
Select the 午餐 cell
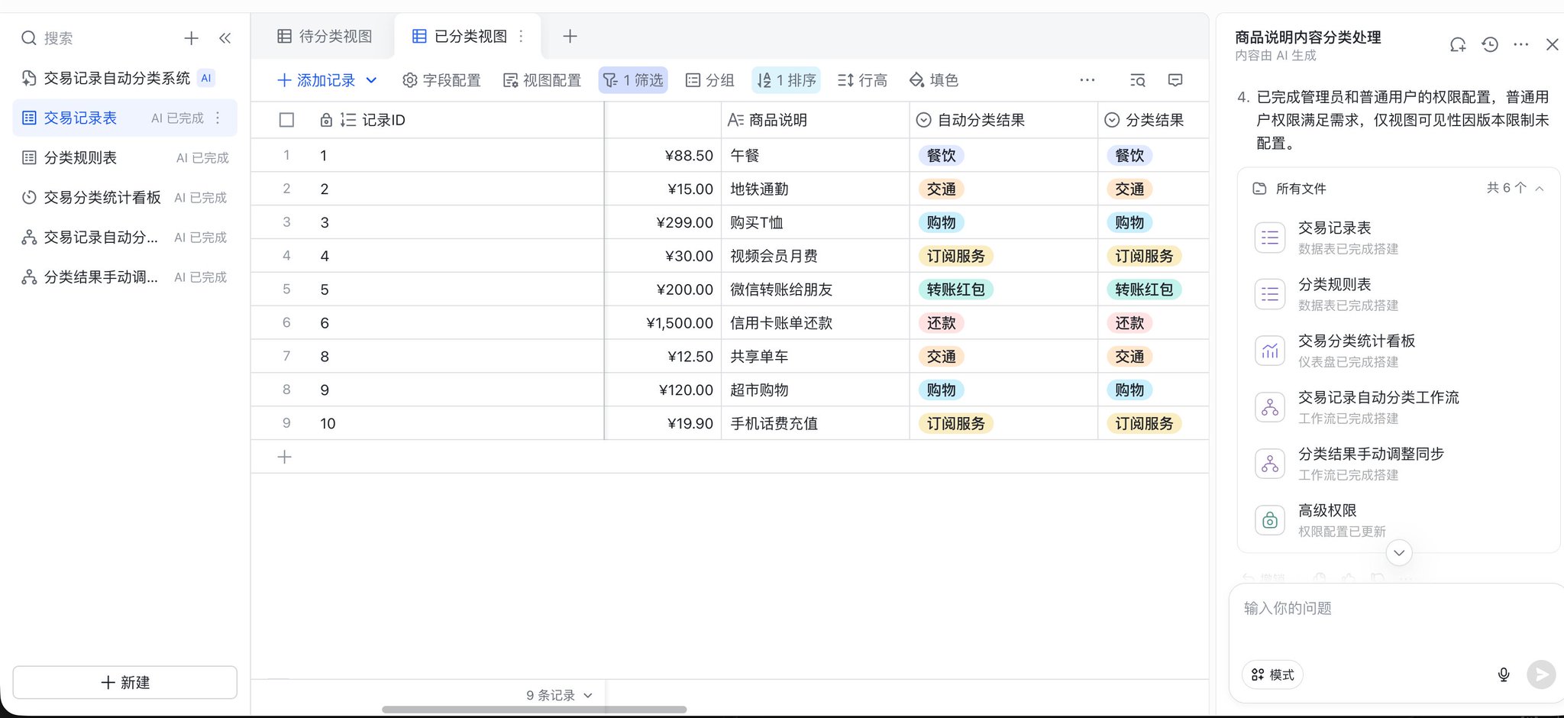(x=815, y=155)
